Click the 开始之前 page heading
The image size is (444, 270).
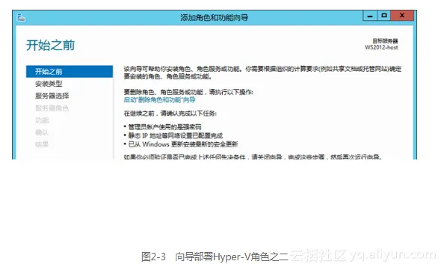50,46
